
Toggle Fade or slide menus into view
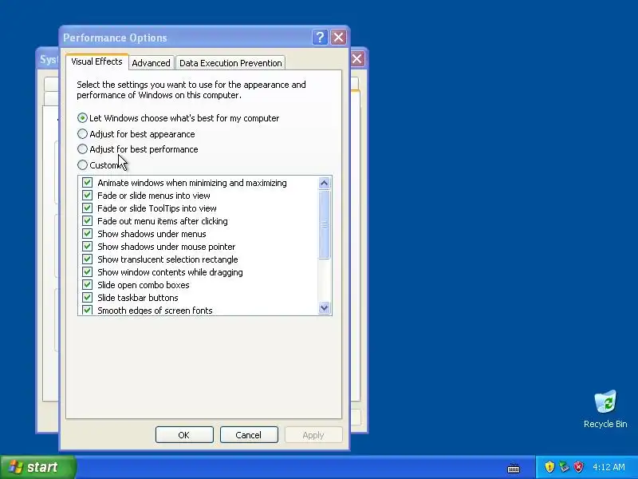(87, 195)
